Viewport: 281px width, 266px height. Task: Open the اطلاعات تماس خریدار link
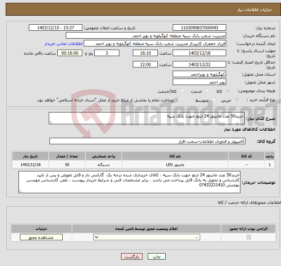point(63,44)
